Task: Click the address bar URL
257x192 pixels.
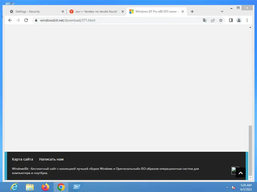Action: click(x=68, y=20)
